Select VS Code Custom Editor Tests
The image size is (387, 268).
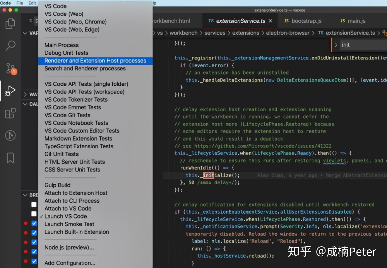95,131
